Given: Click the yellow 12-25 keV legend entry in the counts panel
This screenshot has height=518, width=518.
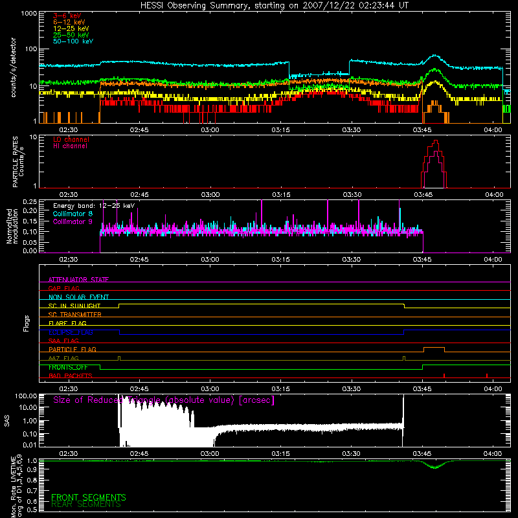Looking at the screenshot, I should coord(71,28).
